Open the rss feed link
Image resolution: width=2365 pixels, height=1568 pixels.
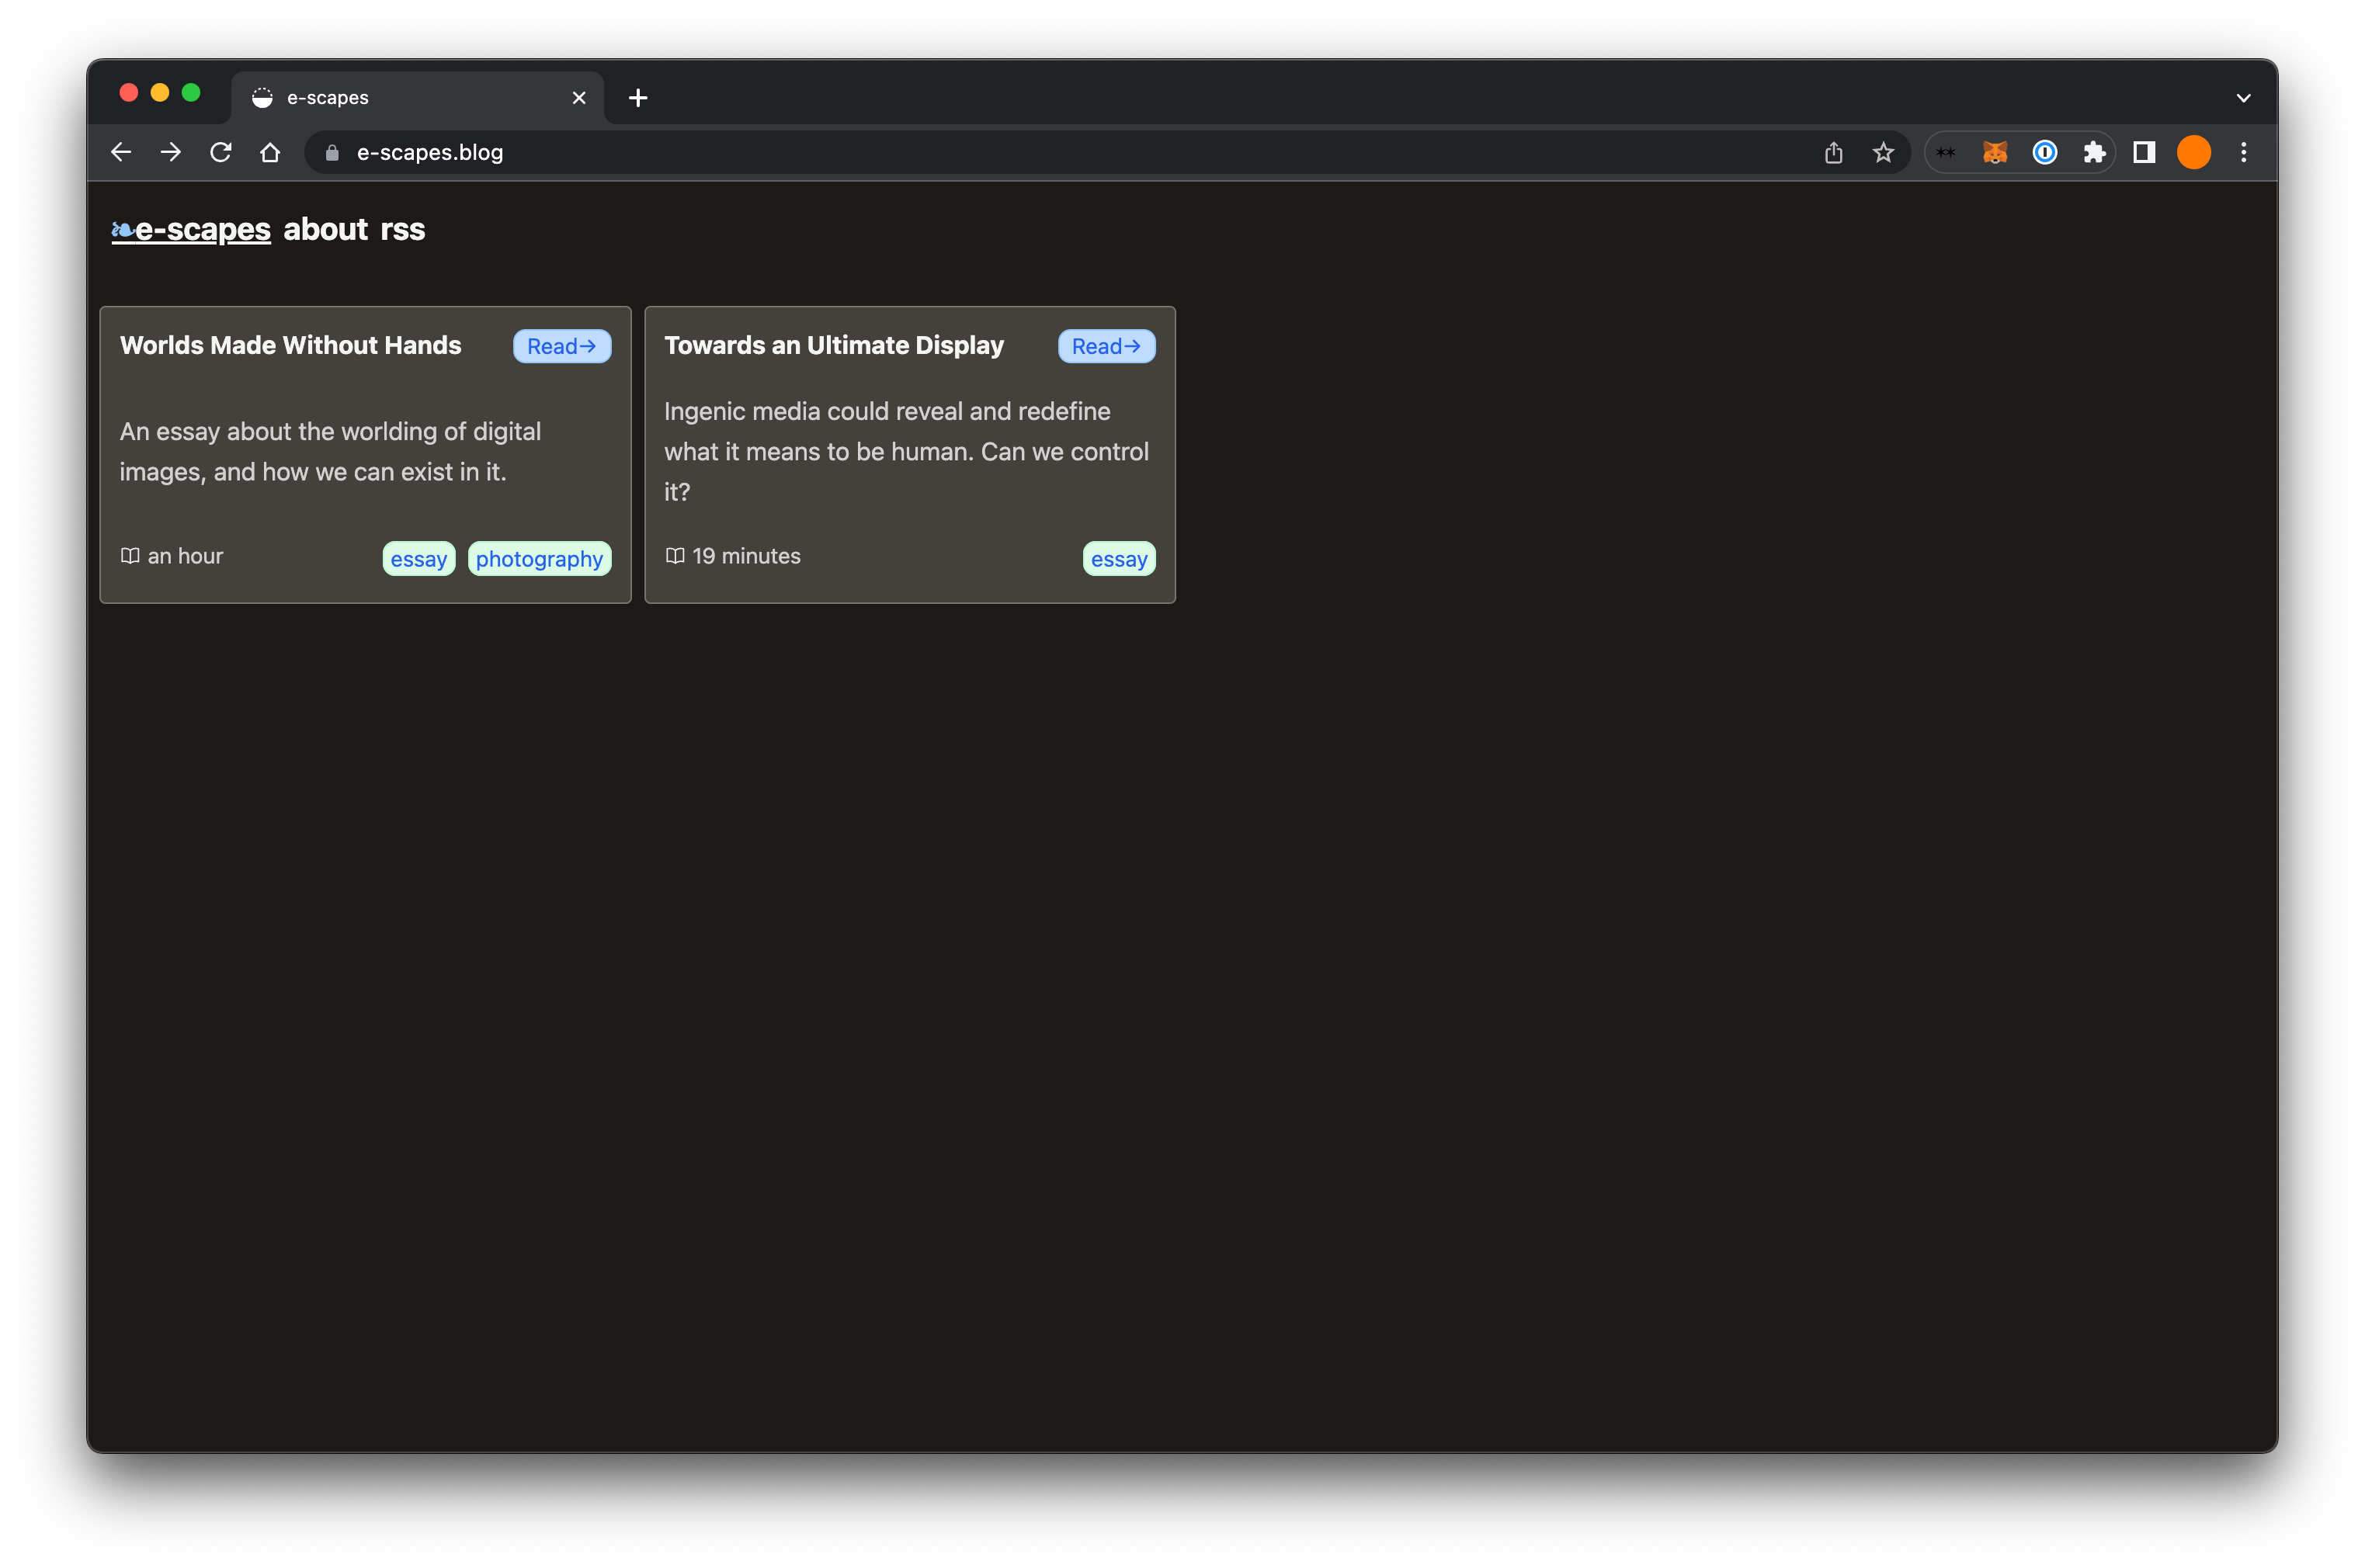coord(402,230)
